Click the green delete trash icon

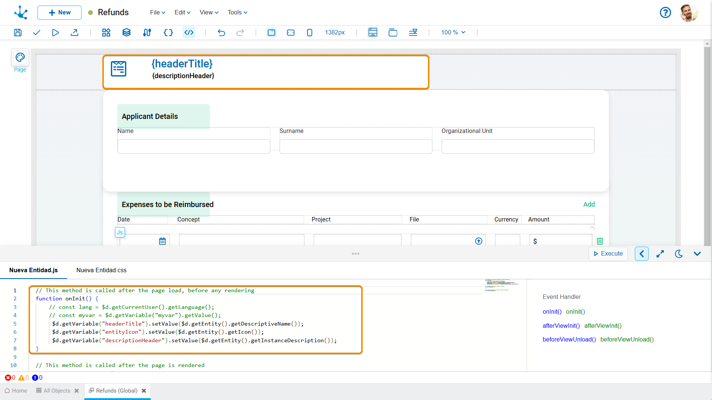click(600, 241)
